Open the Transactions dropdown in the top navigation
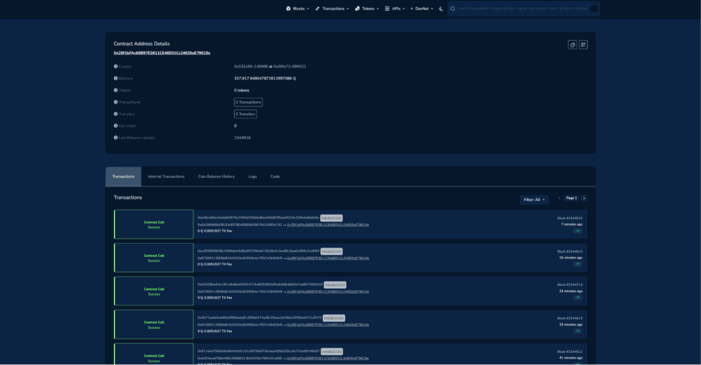 332,8
